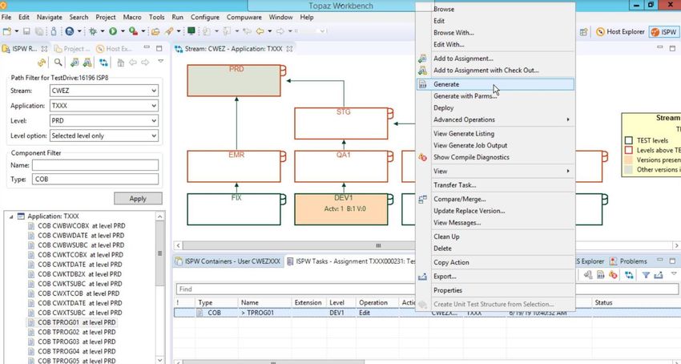Image resolution: width=681 pixels, height=364 pixels.
Task: Click the blue funnel filter icon in tasks toolbar
Action: 646,275
